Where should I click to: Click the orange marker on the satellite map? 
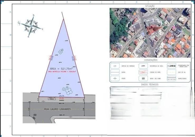coord(135,14)
